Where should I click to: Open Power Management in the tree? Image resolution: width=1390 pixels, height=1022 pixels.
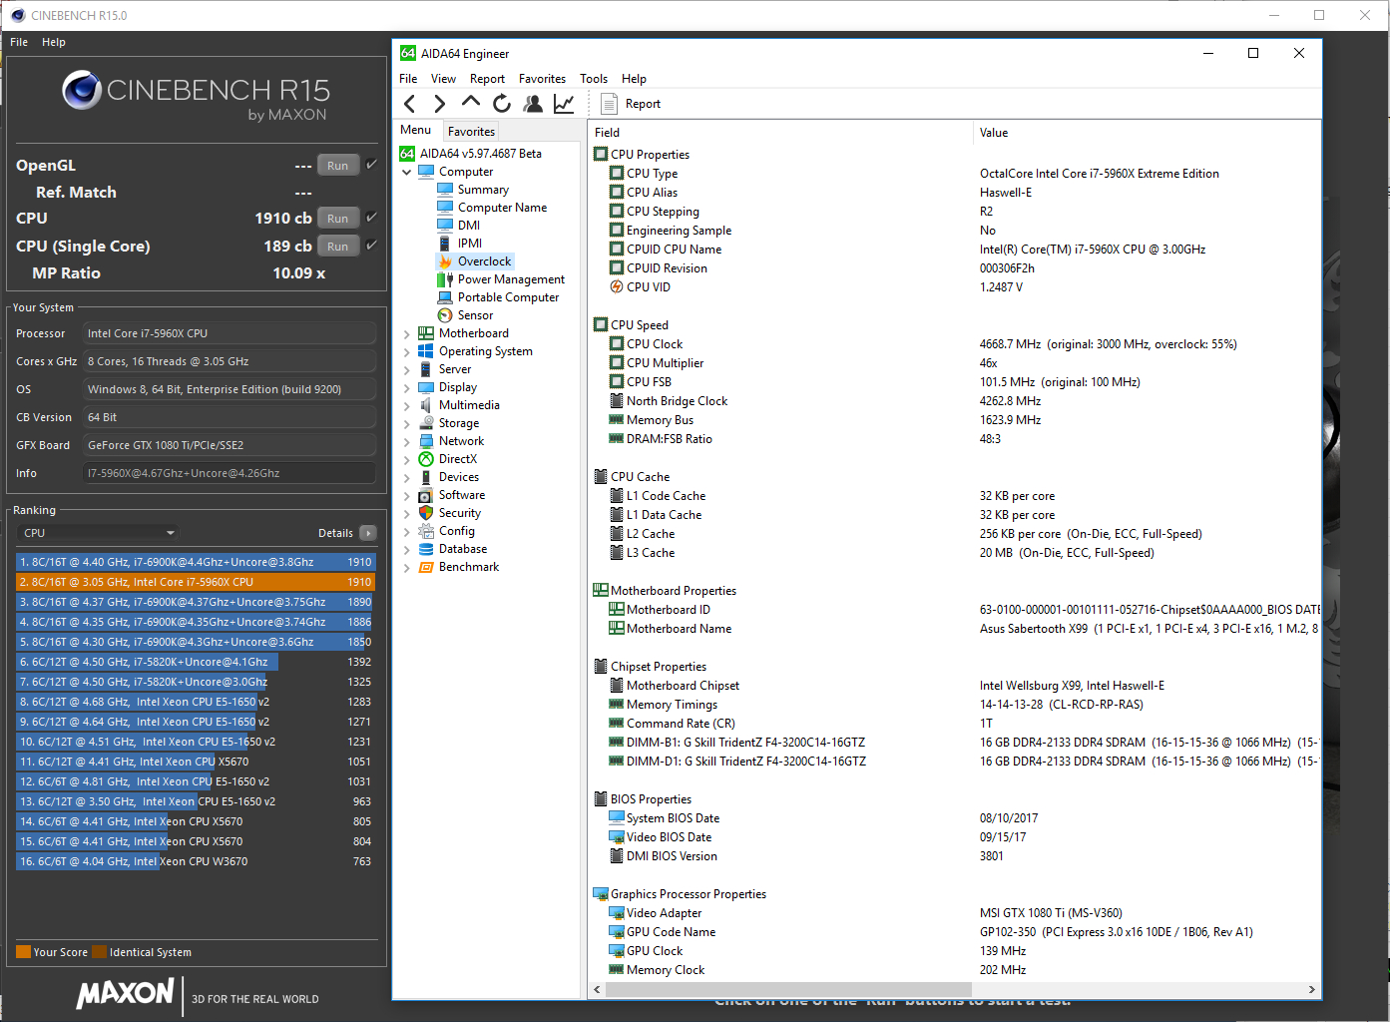click(x=511, y=279)
